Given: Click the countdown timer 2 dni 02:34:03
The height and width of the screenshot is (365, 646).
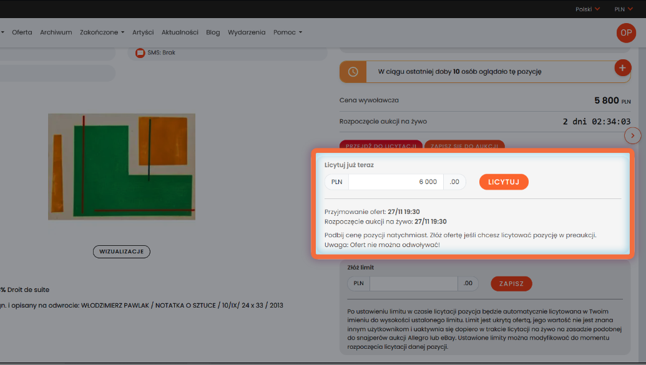Looking at the screenshot, I should click(597, 122).
